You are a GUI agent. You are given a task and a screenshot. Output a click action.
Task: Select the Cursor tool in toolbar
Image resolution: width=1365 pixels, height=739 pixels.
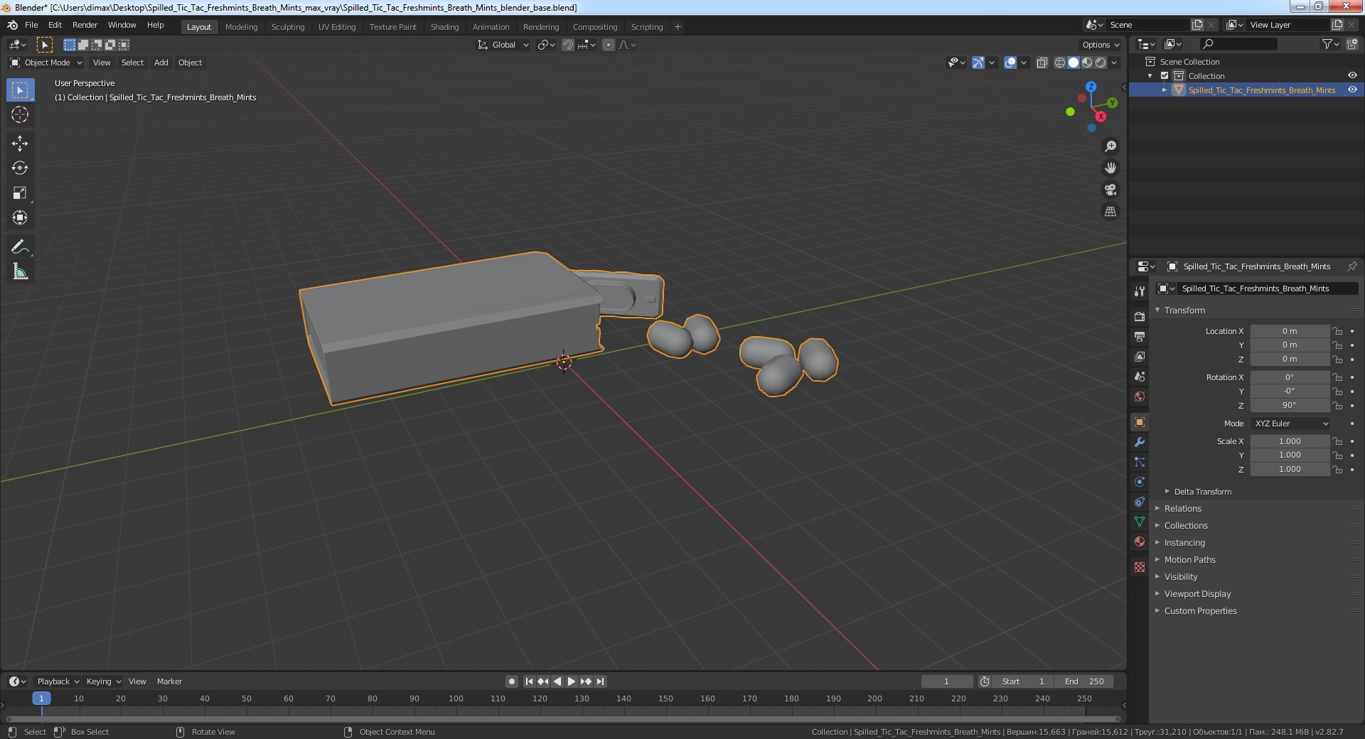(20, 114)
